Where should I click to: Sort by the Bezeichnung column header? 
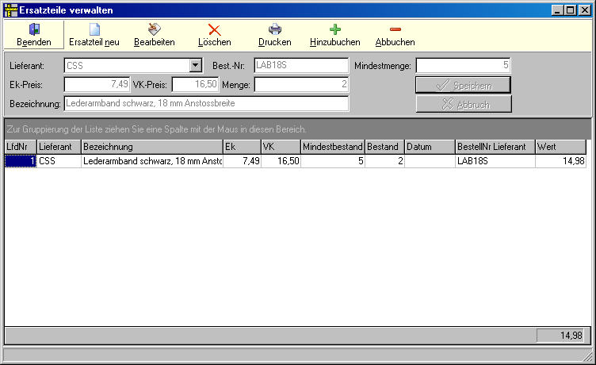pyautogui.click(x=152, y=147)
